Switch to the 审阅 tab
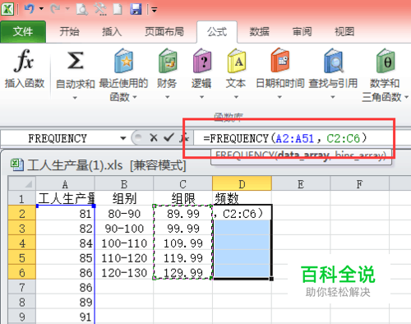Image resolution: width=411 pixels, height=324 pixels. pyautogui.click(x=302, y=31)
